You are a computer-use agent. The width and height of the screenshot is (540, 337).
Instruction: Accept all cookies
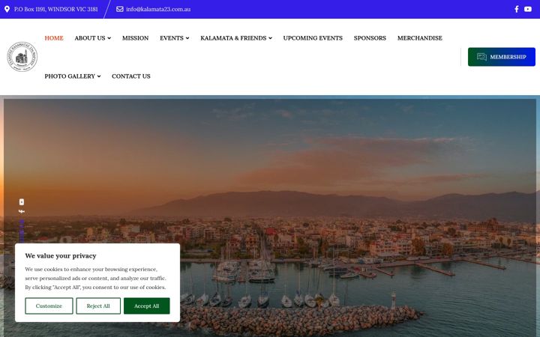[147, 306]
